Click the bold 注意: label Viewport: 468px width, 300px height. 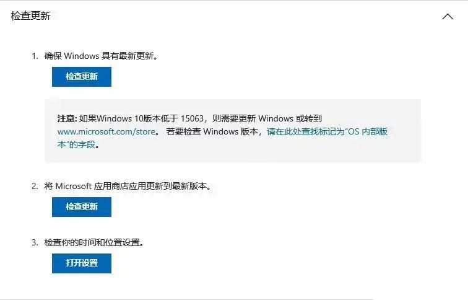point(67,118)
